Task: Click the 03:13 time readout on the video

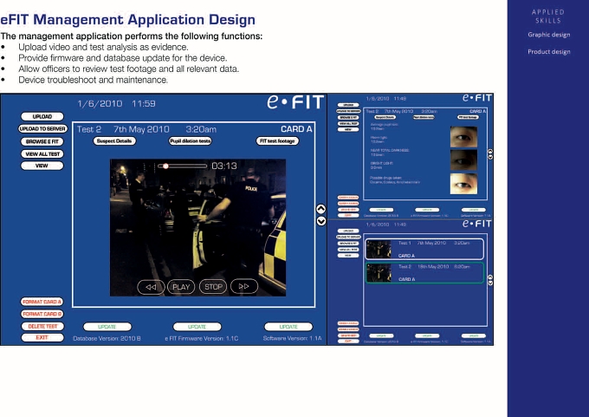Action: (223, 166)
